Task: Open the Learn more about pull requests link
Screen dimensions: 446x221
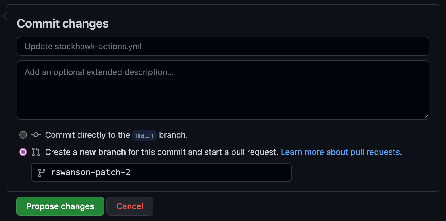Action: click(x=341, y=152)
